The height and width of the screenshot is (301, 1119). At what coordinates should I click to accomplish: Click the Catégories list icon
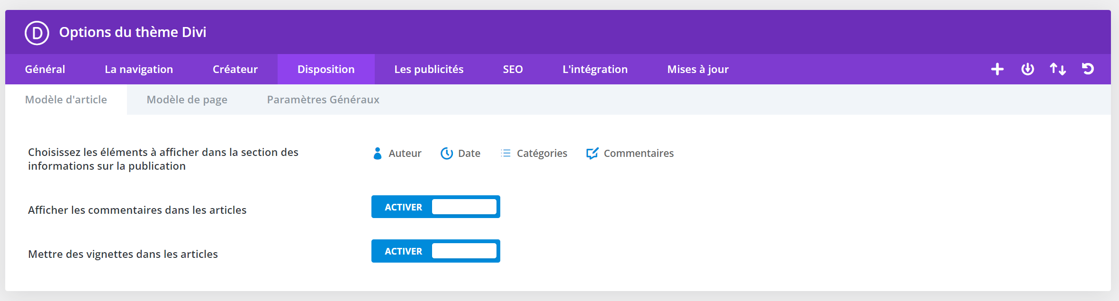(x=505, y=153)
